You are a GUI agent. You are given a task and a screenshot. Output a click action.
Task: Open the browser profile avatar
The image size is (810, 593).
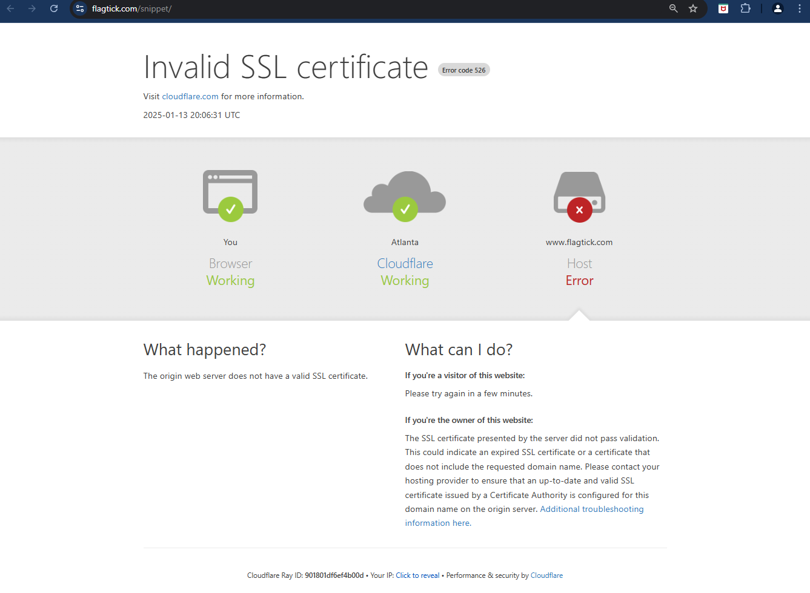click(x=777, y=8)
